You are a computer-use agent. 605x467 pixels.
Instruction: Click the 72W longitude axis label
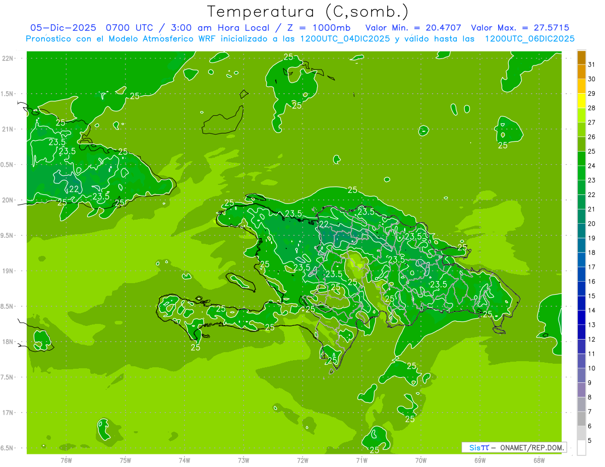click(302, 460)
